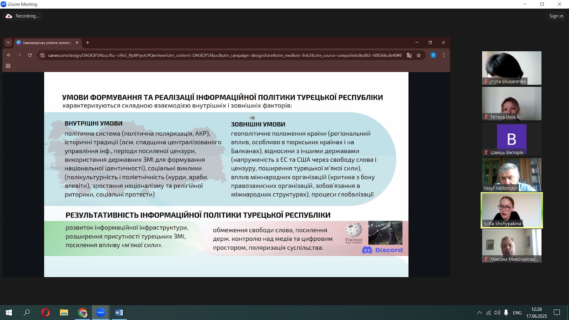Select the Canva presentation browser tab

pos(46,43)
